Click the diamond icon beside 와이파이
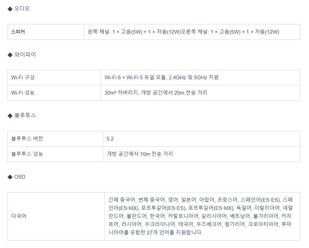 tap(10, 55)
